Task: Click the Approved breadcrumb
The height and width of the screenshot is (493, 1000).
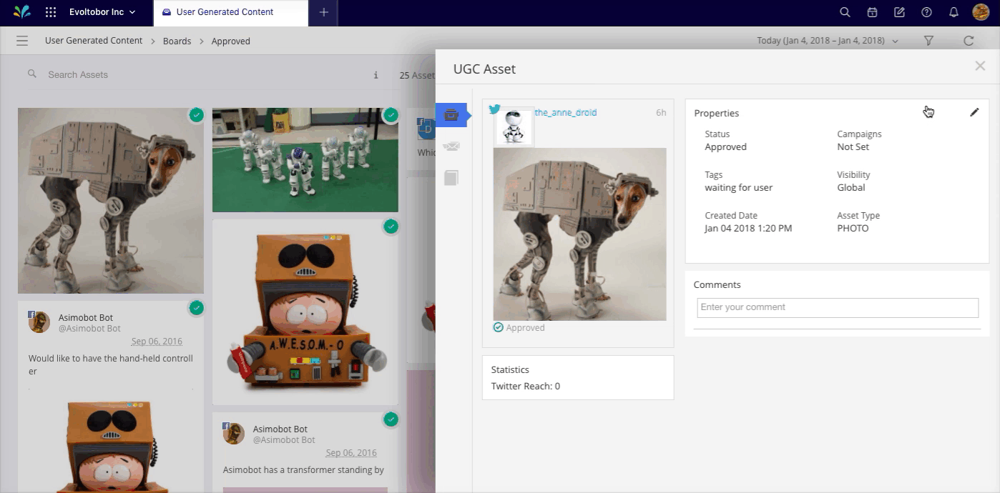Action: [230, 41]
